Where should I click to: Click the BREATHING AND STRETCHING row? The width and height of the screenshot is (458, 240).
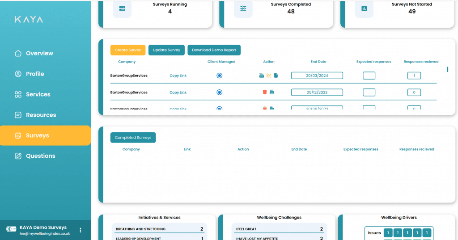tap(159, 229)
